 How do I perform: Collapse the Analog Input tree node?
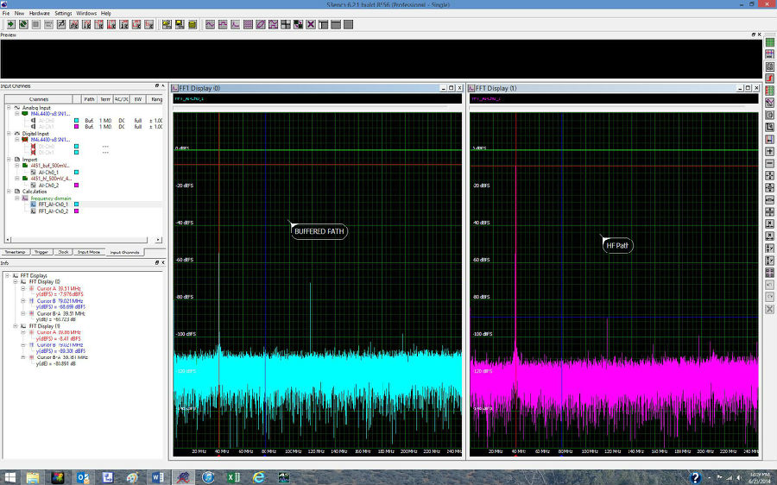pyautogui.click(x=9, y=108)
